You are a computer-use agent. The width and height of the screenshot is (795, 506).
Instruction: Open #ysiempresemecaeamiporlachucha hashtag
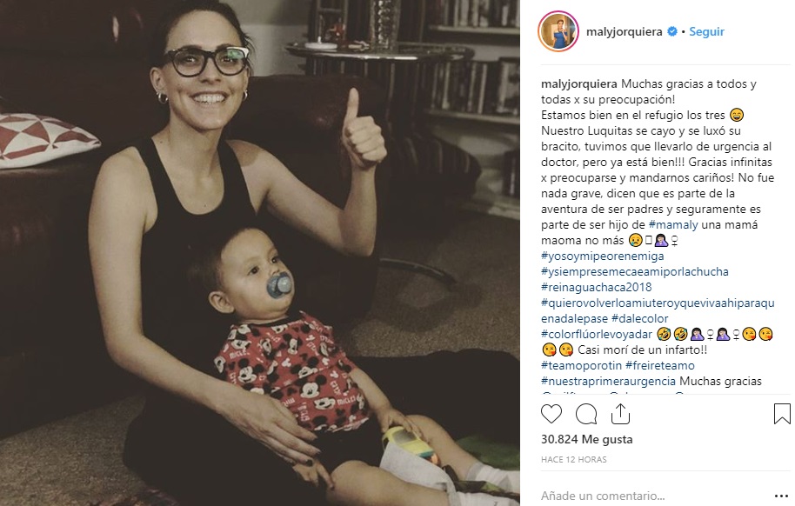(635, 272)
